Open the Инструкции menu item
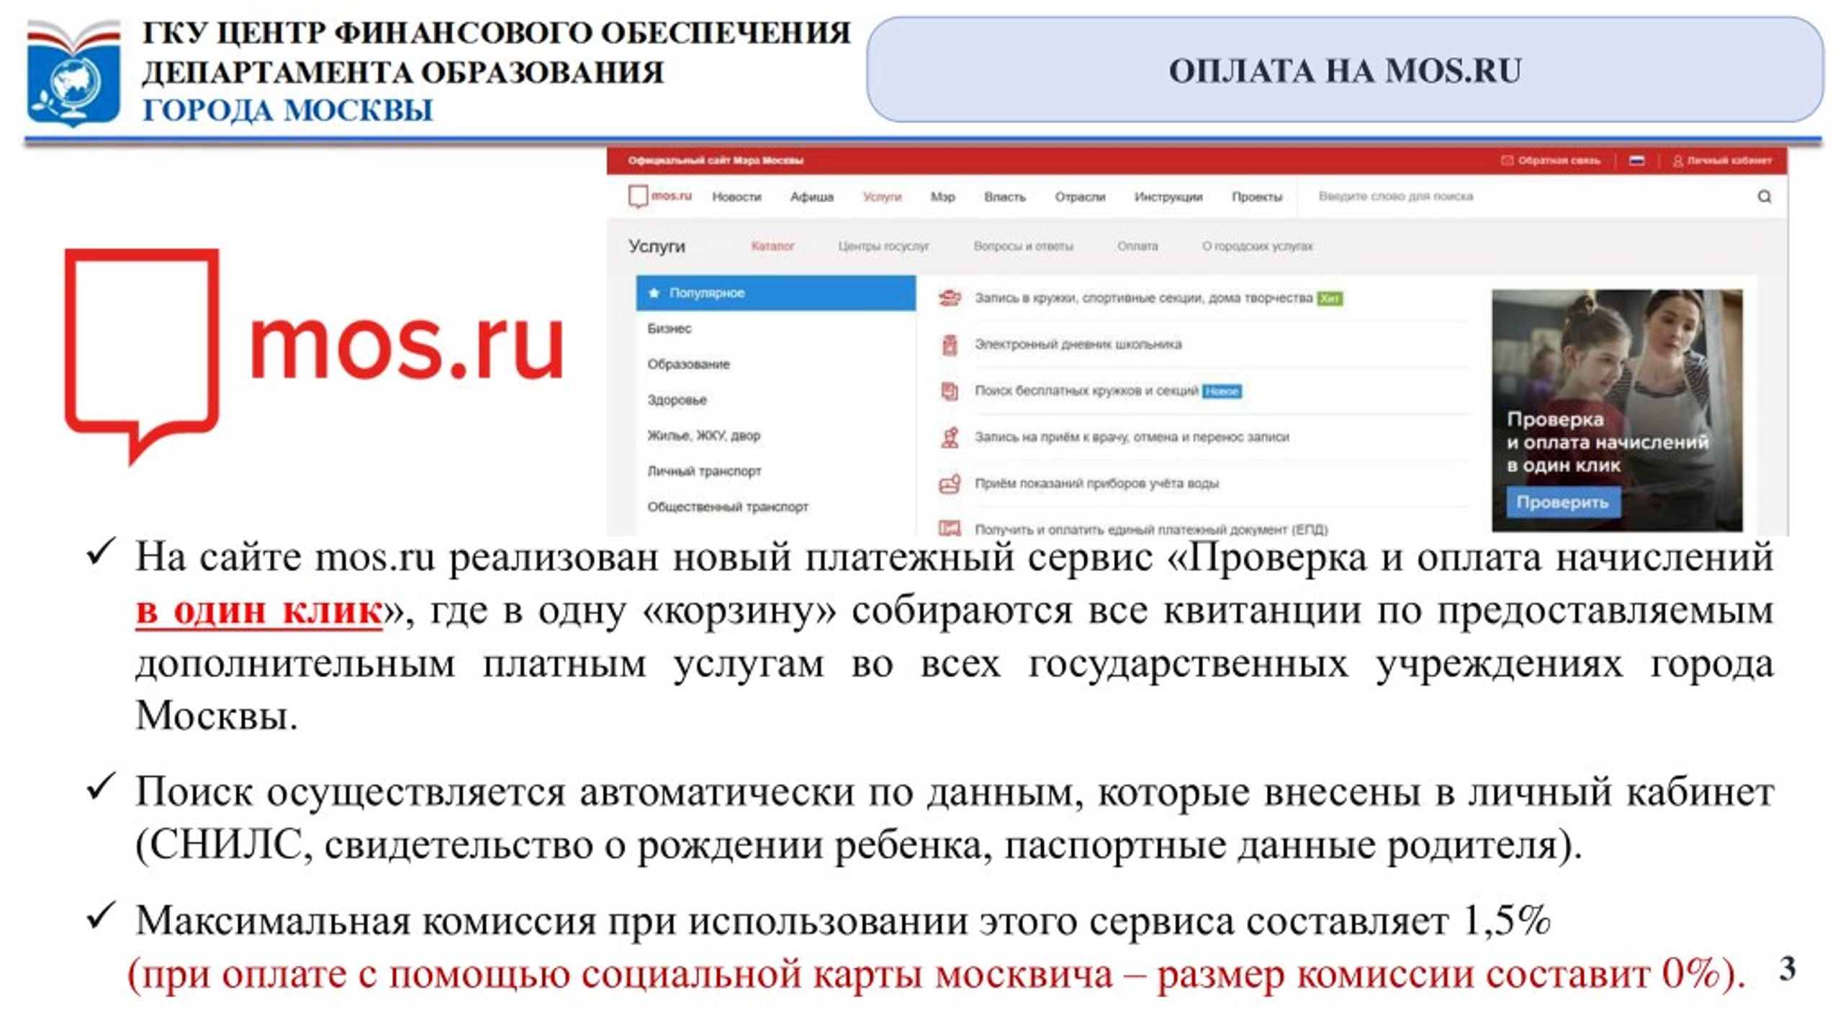The height and width of the screenshot is (1036, 1843). pos(1168,196)
